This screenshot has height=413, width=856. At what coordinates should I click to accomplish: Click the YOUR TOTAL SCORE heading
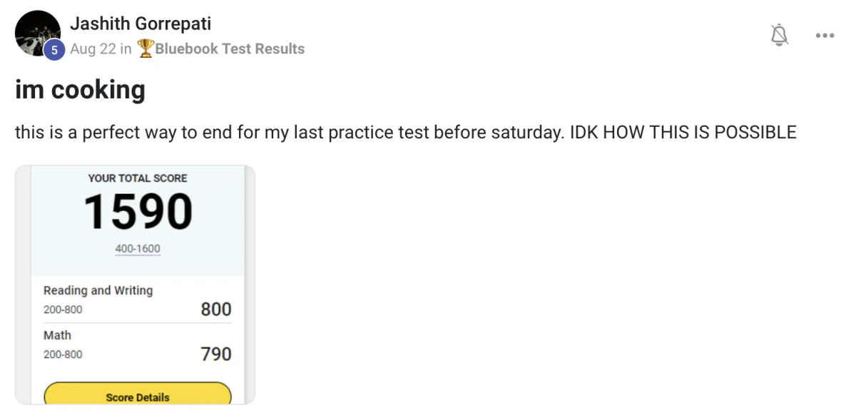click(x=138, y=178)
